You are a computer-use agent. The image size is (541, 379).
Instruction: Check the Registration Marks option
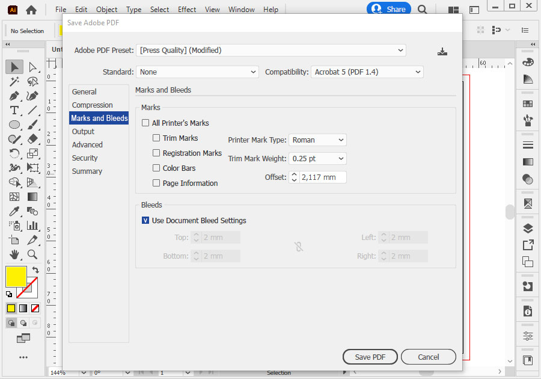[x=156, y=153]
